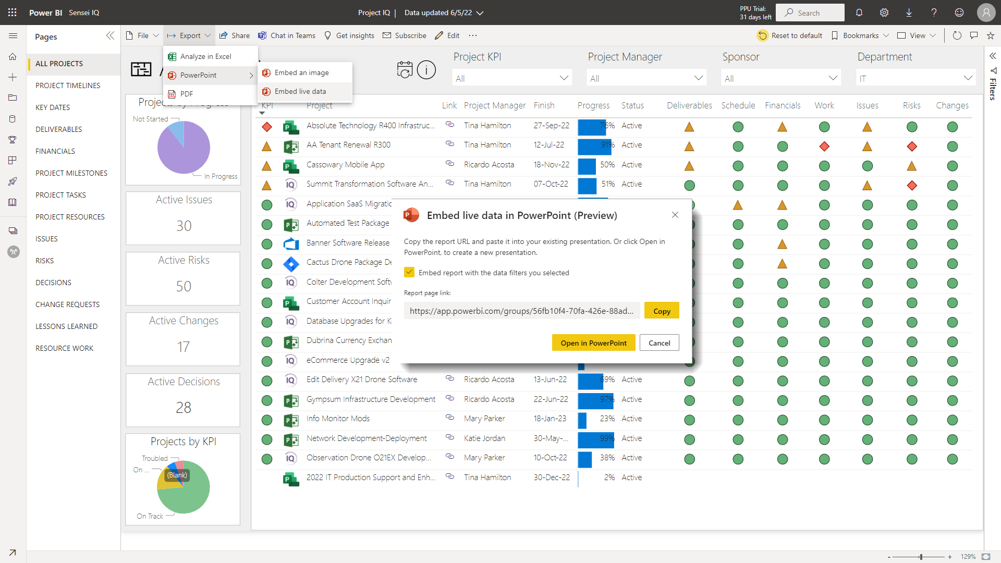Click the Active Issues card value 30

pos(184,226)
